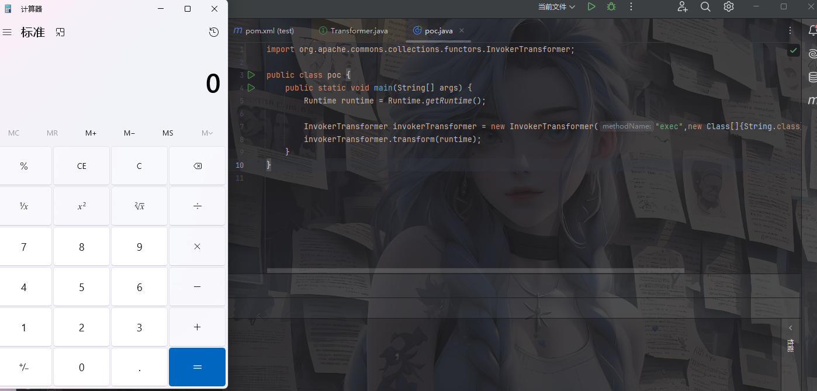817x391 pixels.
Task: Click the calculator history icon
Action: (214, 32)
